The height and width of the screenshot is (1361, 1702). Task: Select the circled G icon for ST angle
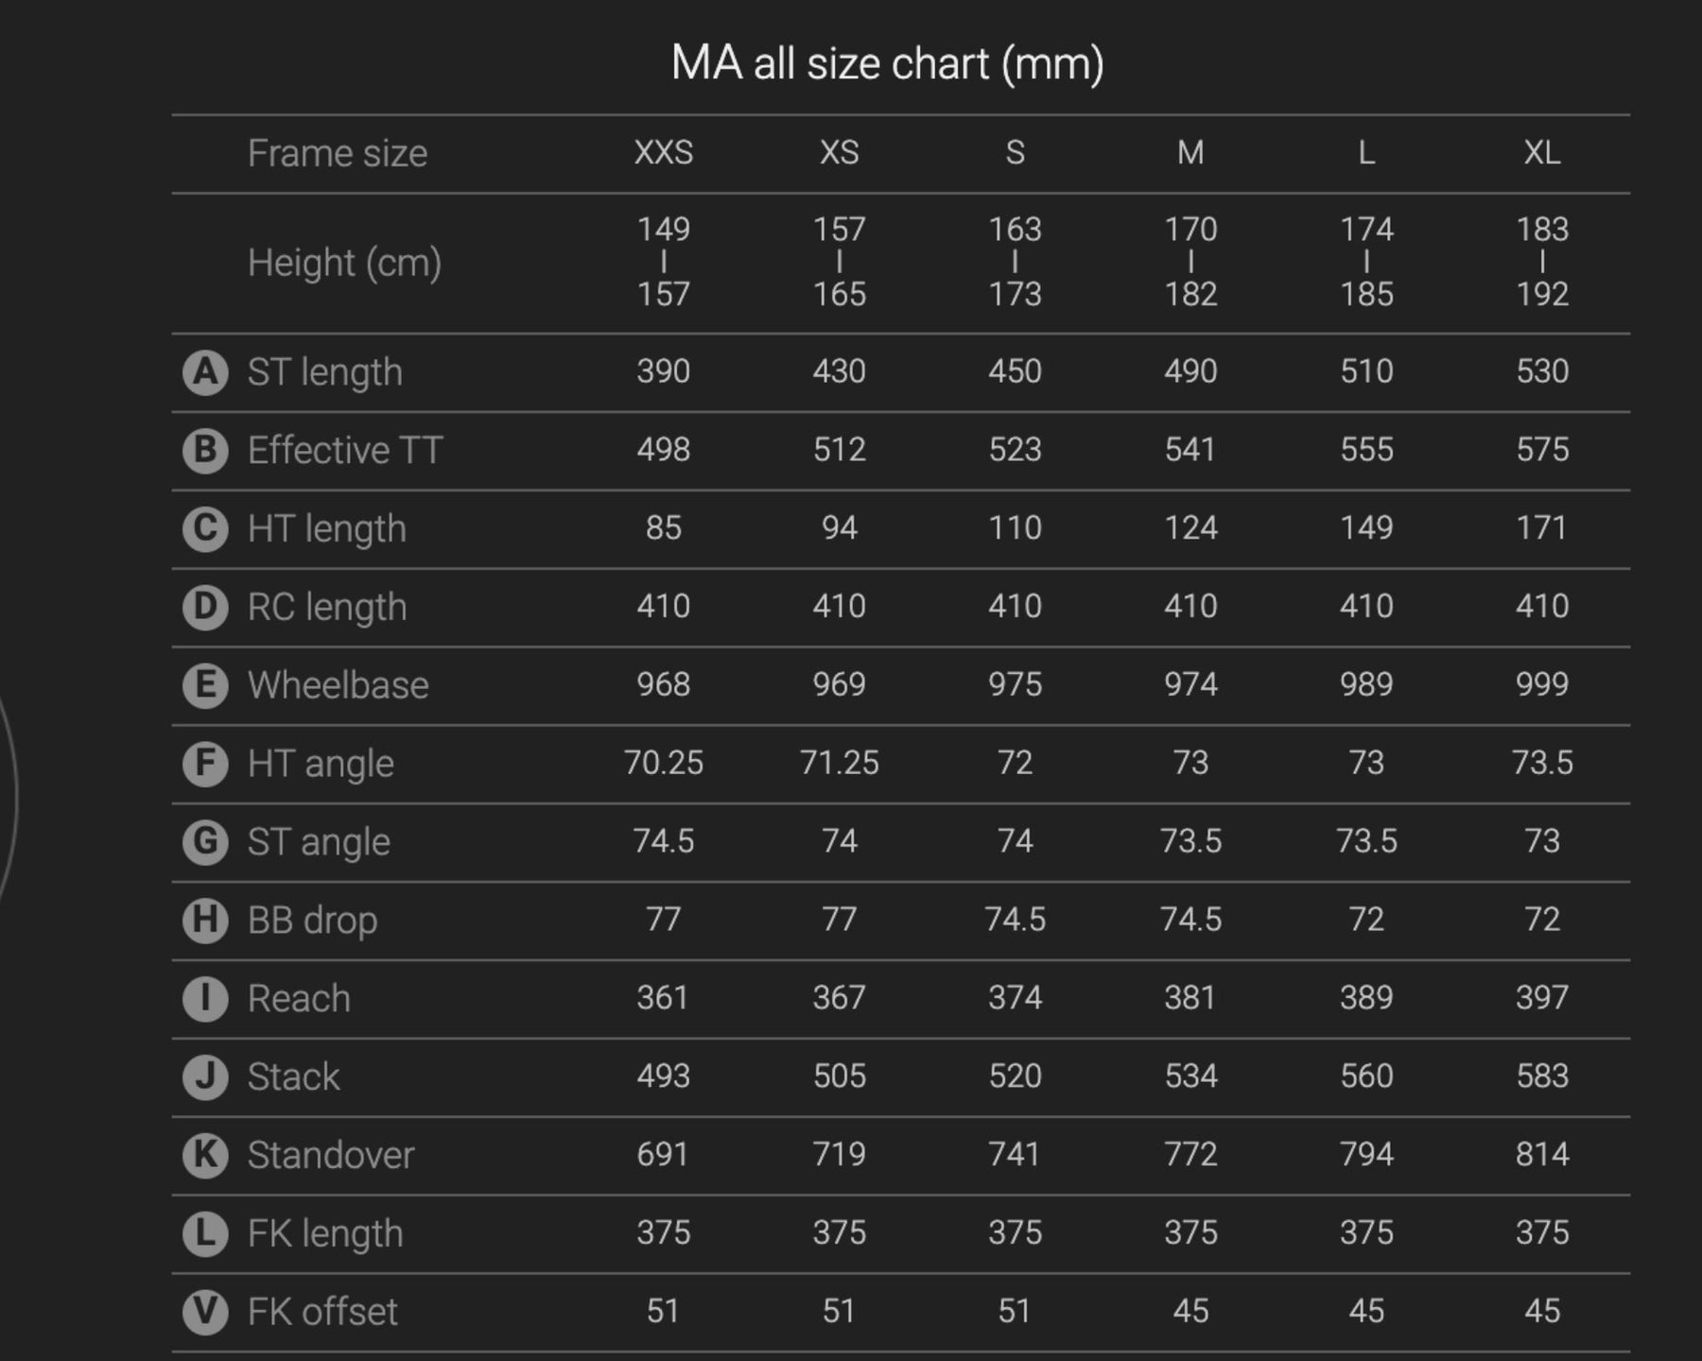(205, 842)
